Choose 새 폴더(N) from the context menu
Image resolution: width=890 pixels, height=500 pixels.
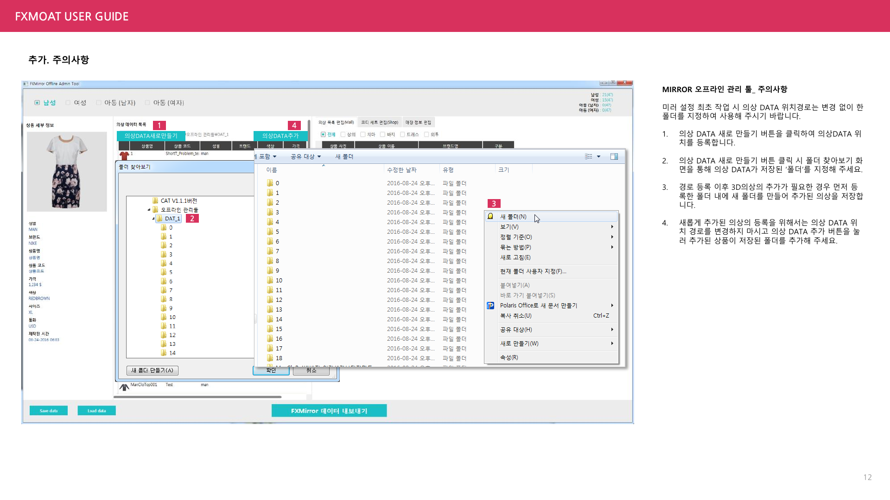tap(552, 217)
